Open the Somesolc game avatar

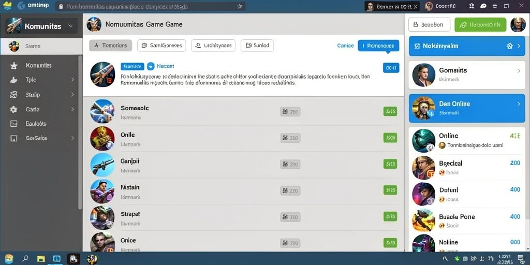[102, 111]
